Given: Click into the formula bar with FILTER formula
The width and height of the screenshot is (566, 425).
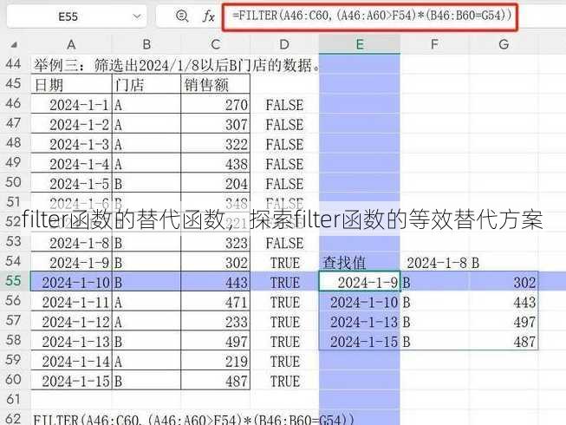Looking at the screenshot, I should (x=371, y=16).
